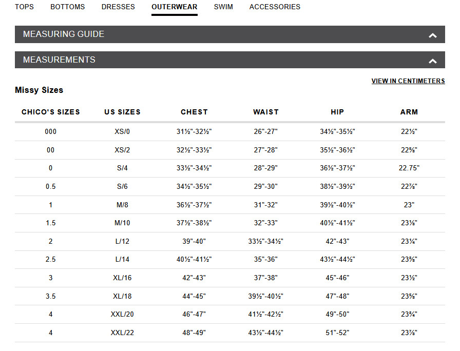Screen dimensions: 460x351
Task: Click the Measuring Guide header title
Action: 64,34
